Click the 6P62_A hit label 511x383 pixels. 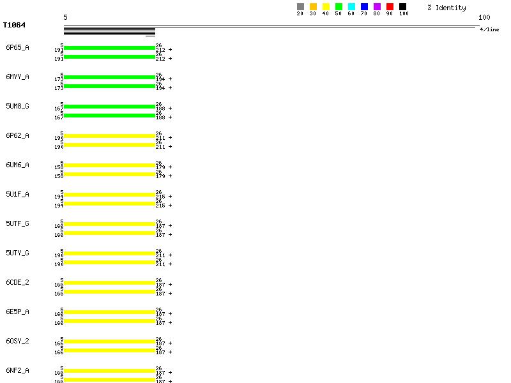point(17,136)
